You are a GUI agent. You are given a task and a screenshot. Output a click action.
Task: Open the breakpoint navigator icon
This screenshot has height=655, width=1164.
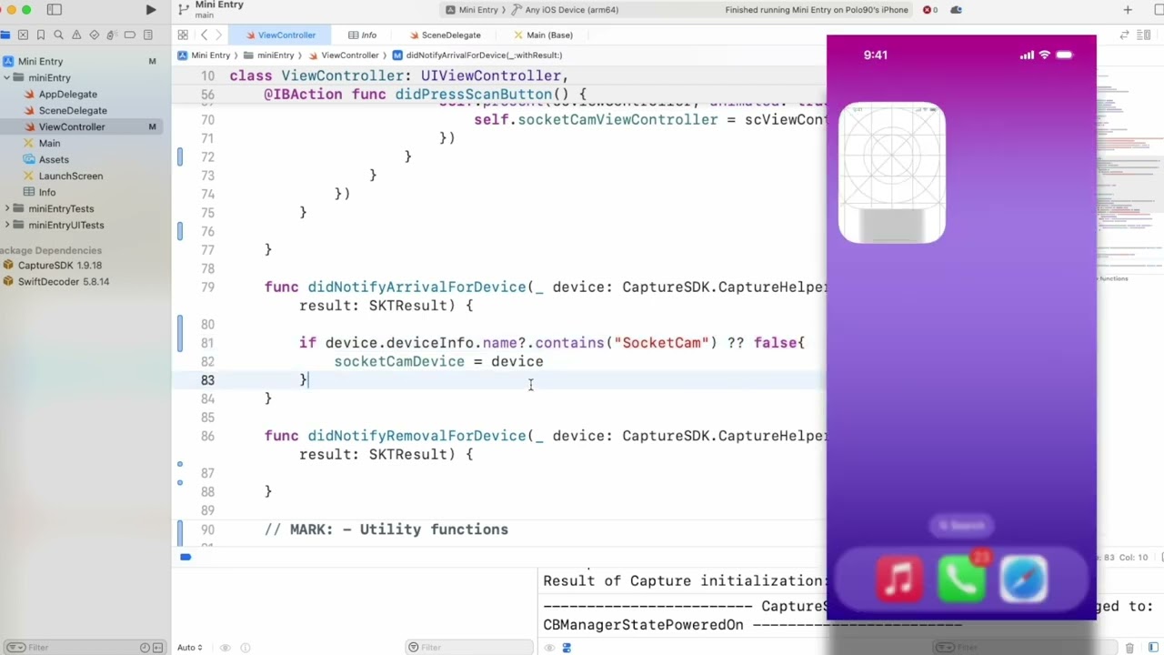129,35
